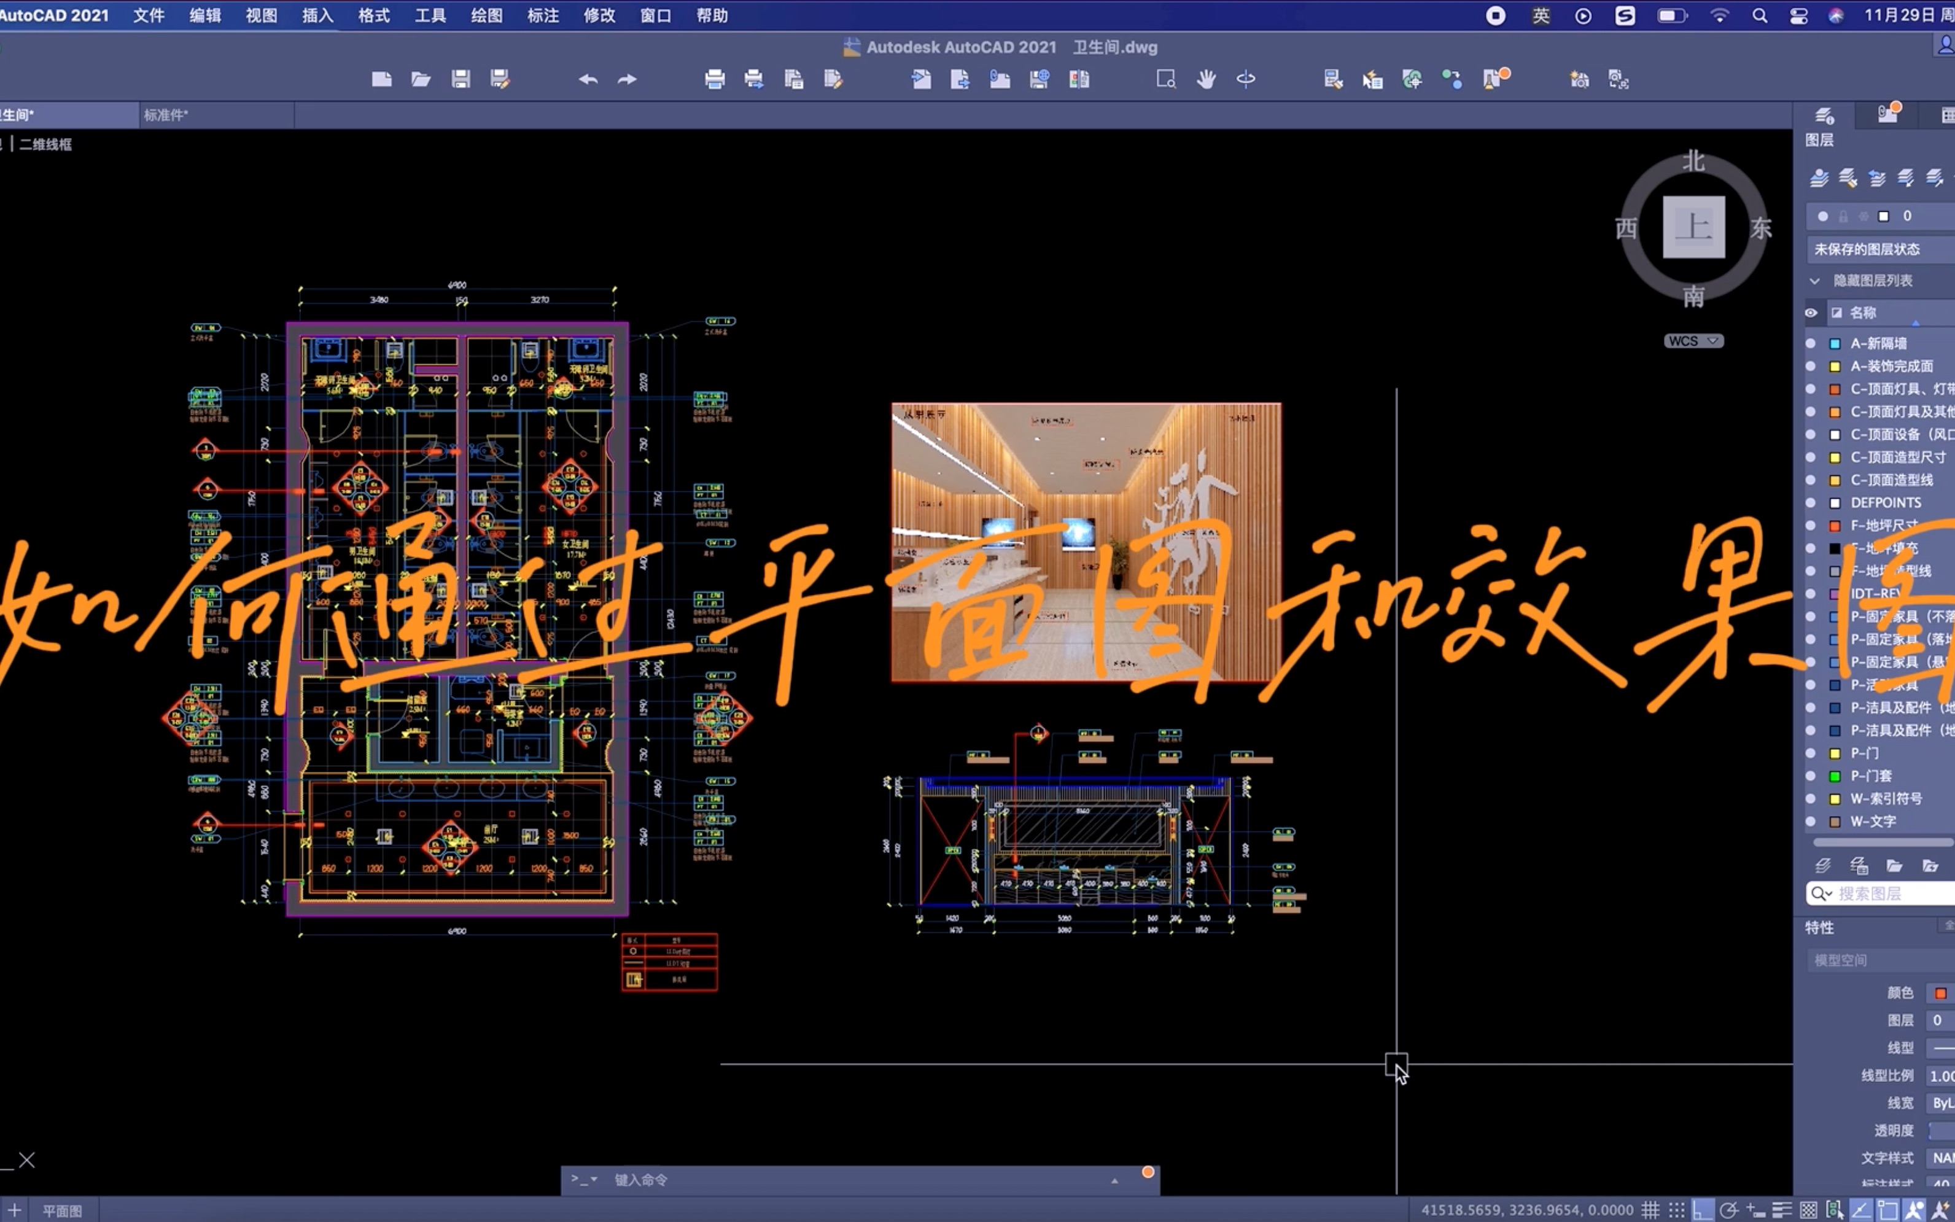Toggle grid display in status bar
Viewport: 1955px width, 1222px height.
coord(1650,1210)
